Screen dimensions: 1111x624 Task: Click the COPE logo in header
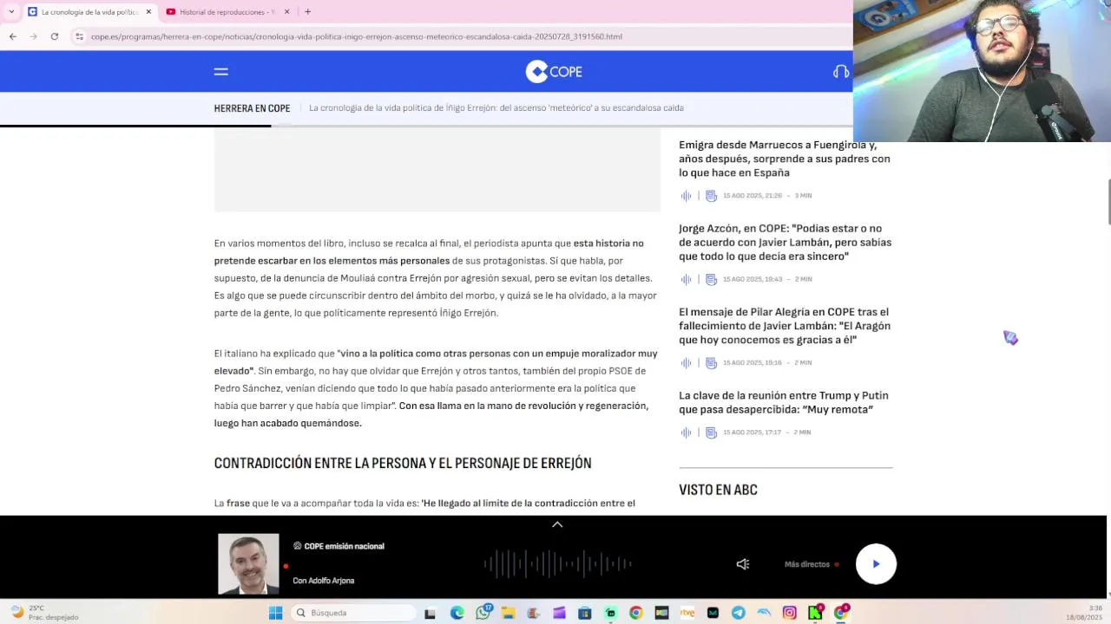pos(554,72)
